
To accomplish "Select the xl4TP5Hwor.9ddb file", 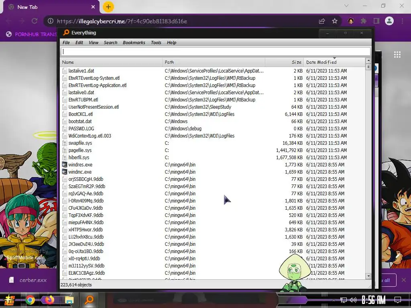I will coord(86,230).
